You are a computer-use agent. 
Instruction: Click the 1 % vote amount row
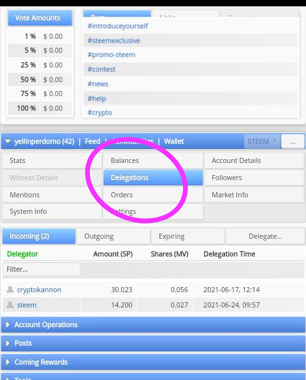pyautogui.click(x=40, y=36)
